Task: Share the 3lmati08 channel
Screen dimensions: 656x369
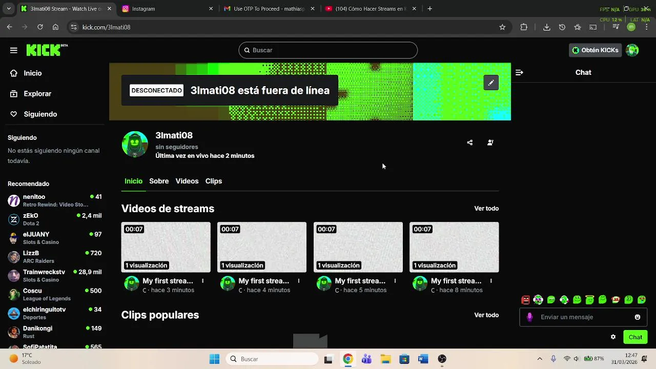Action: [470, 142]
